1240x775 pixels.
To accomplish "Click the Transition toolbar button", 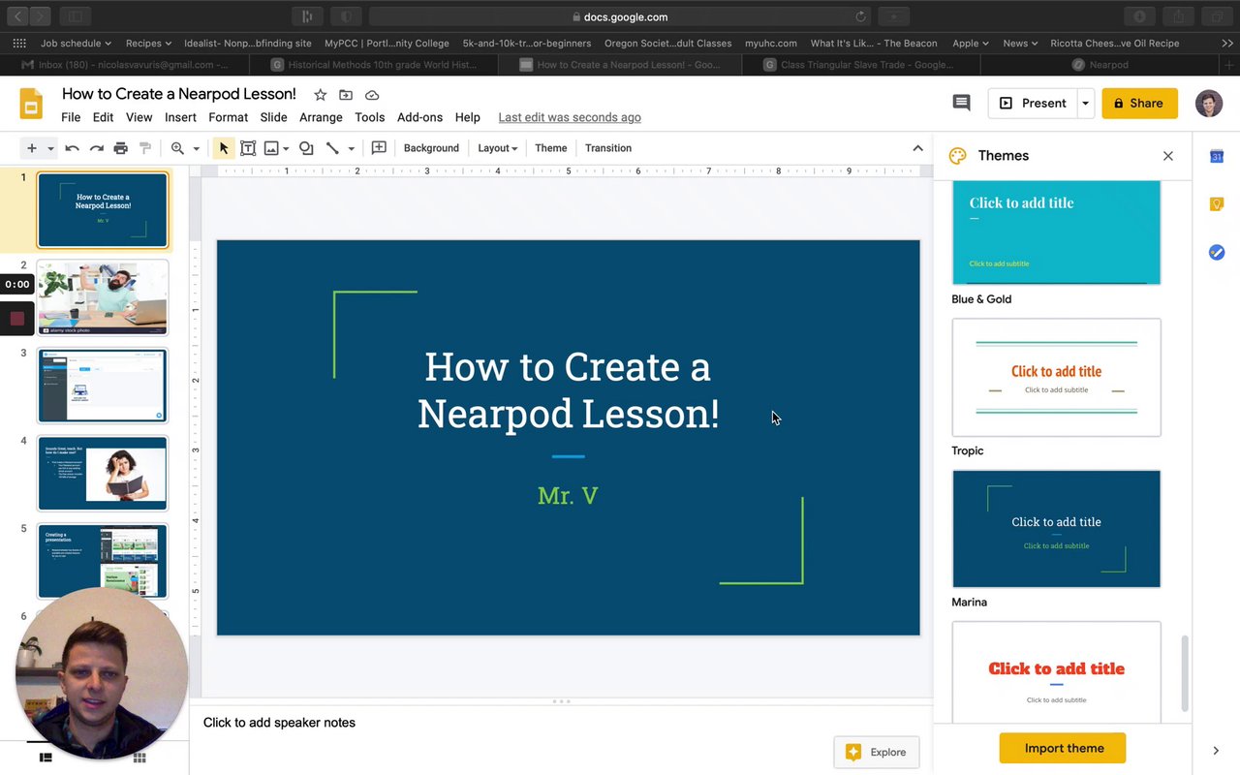I will tap(608, 148).
